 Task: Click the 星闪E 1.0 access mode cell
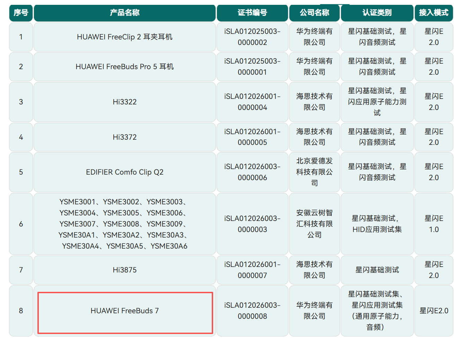[x=434, y=224]
